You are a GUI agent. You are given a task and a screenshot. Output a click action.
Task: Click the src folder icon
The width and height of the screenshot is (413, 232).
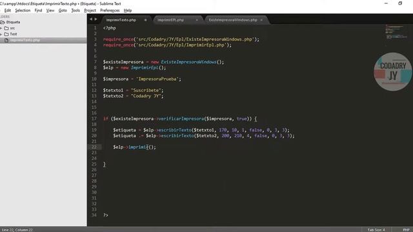(6, 28)
